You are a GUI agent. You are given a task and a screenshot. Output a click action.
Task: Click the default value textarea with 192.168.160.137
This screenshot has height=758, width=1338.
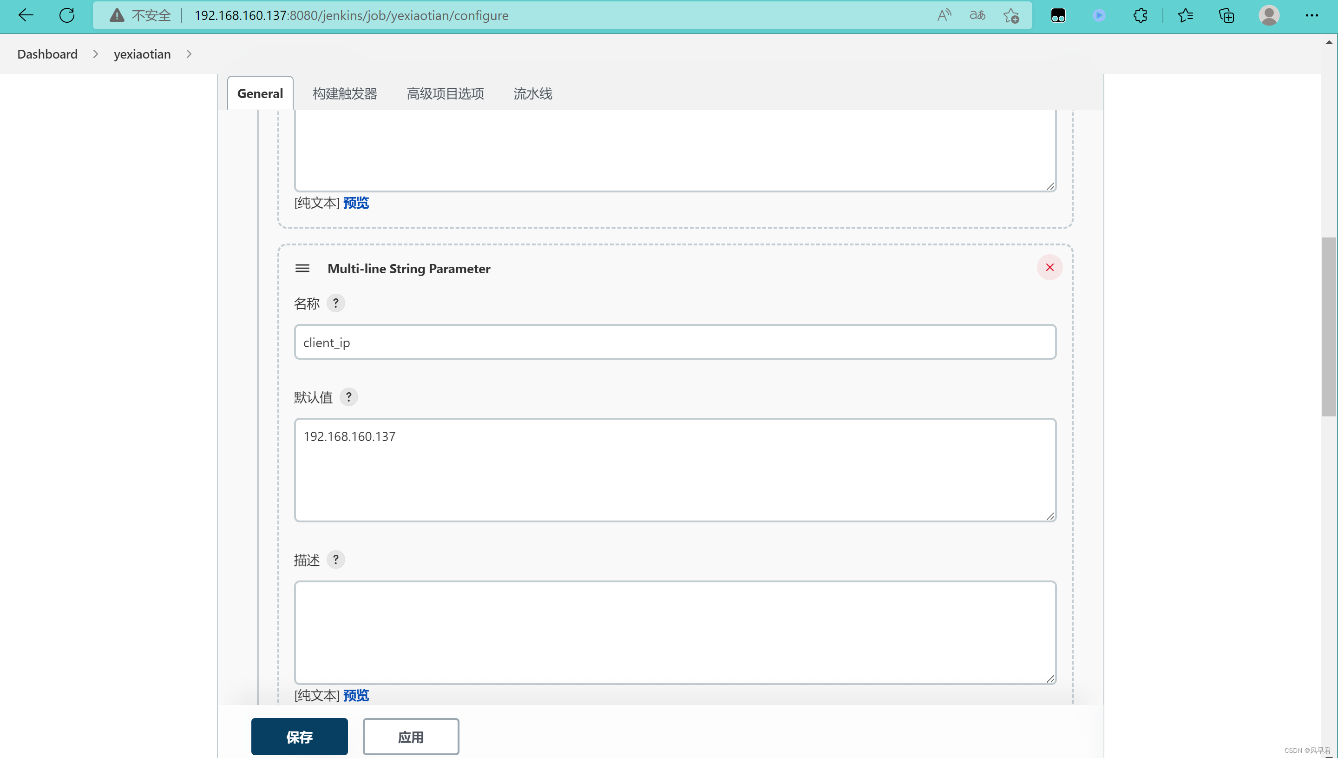click(x=675, y=470)
